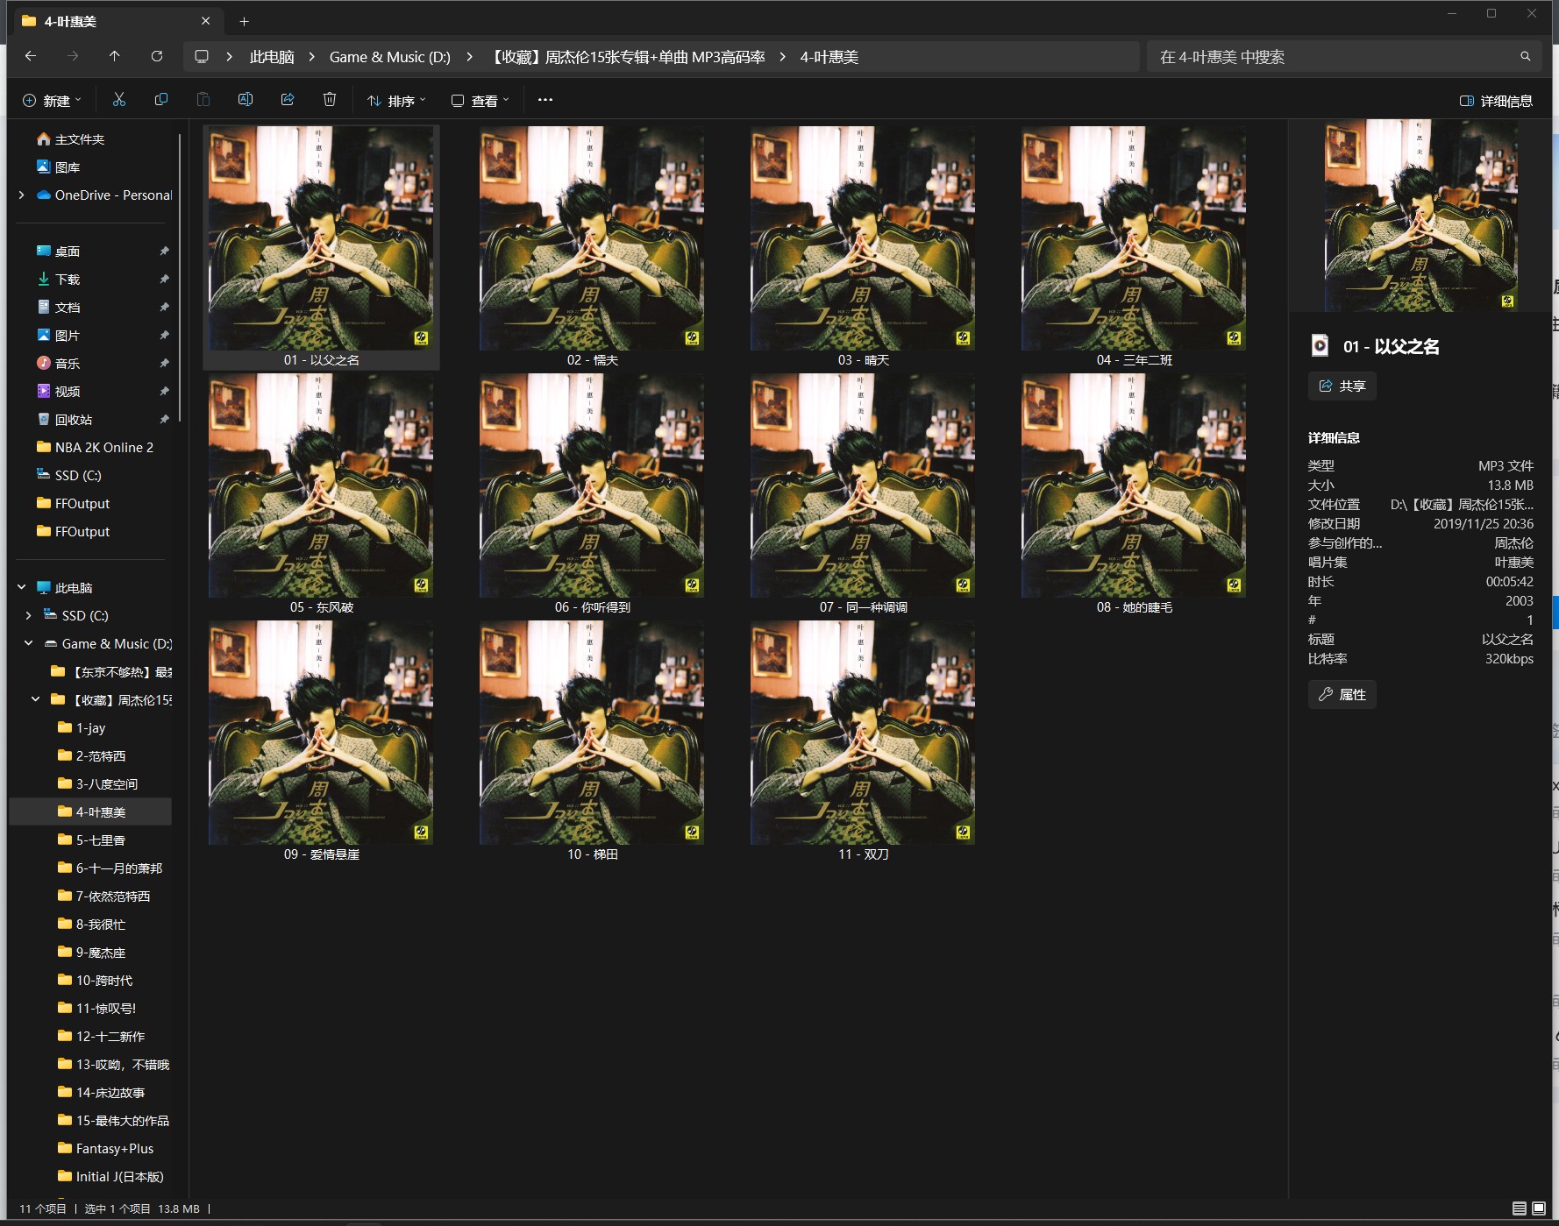Switch to details list view icon
Screen dimensions: 1559x1226
1520,1208
